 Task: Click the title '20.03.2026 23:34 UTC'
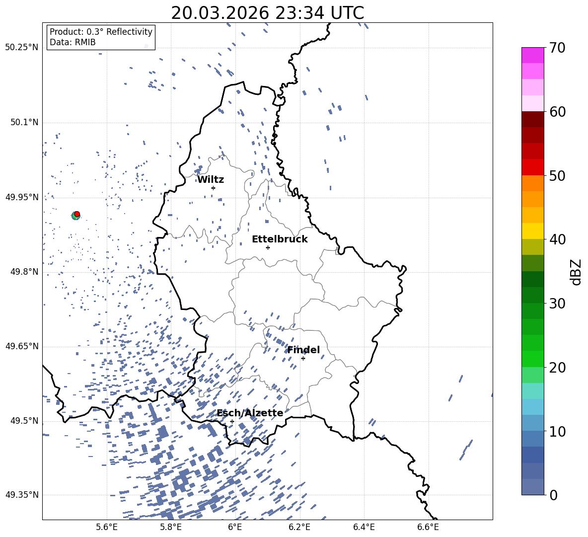point(267,13)
